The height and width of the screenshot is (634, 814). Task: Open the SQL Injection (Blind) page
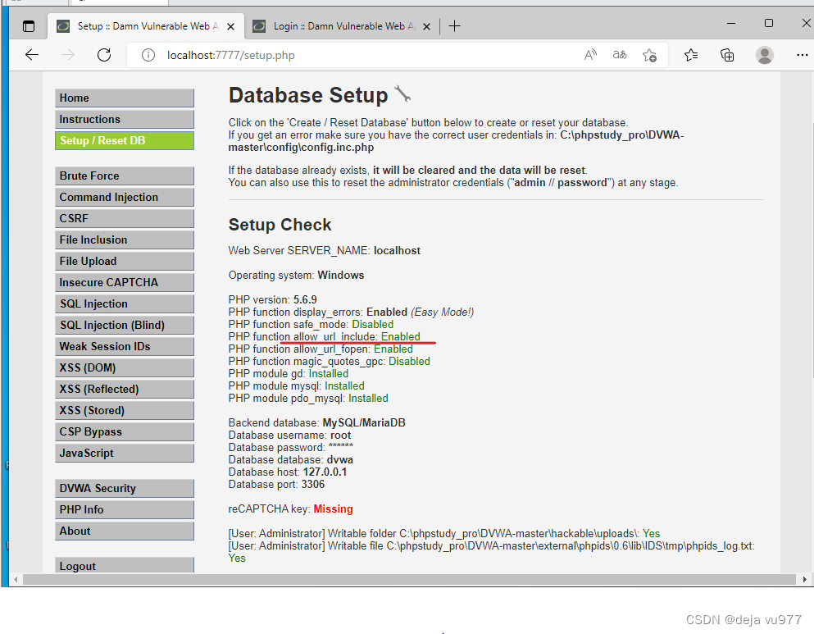tap(125, 325)
